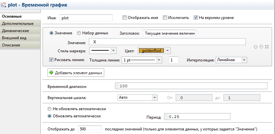Open the Внешний вид tab
This screenshot has height=134, width=275.
point(20,38)
